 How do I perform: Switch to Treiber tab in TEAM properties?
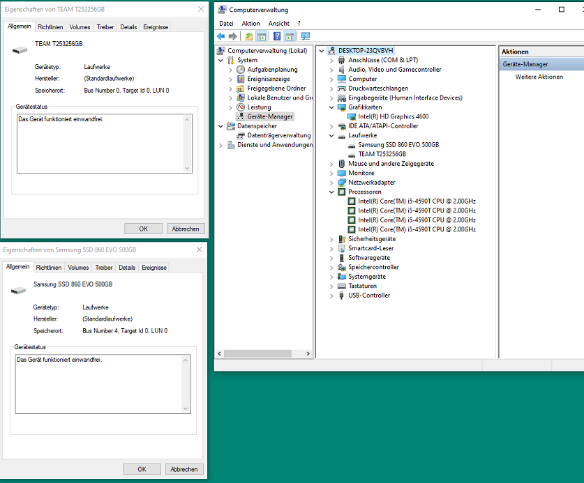pos(105,27)
